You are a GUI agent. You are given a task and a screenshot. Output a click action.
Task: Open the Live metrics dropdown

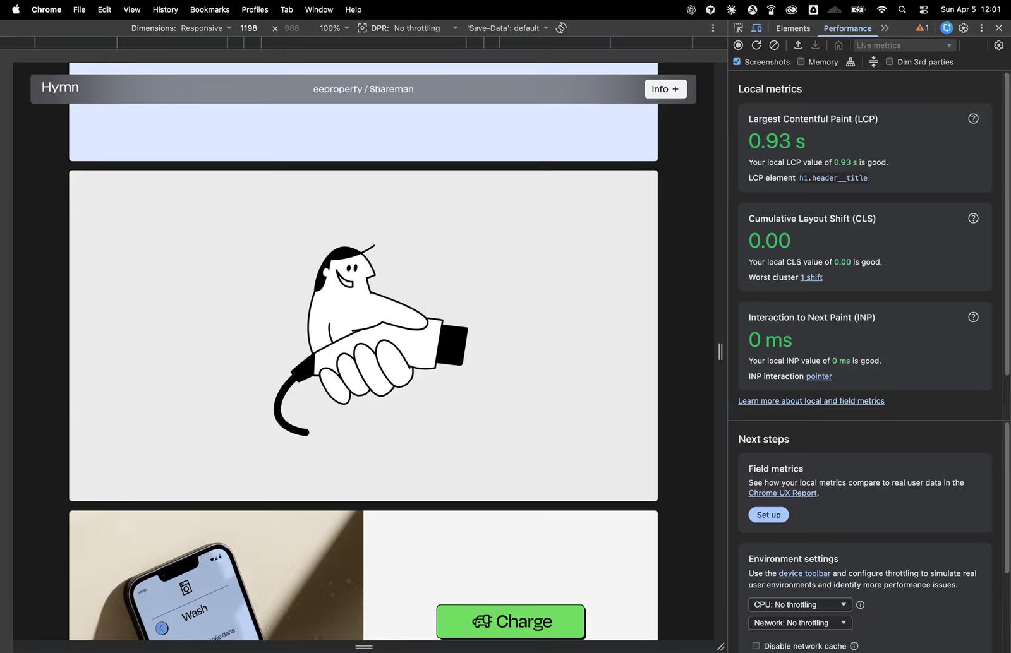point(904,45)
